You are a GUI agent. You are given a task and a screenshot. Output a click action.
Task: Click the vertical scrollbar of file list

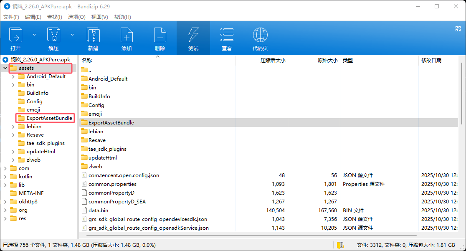click(461, 94)
